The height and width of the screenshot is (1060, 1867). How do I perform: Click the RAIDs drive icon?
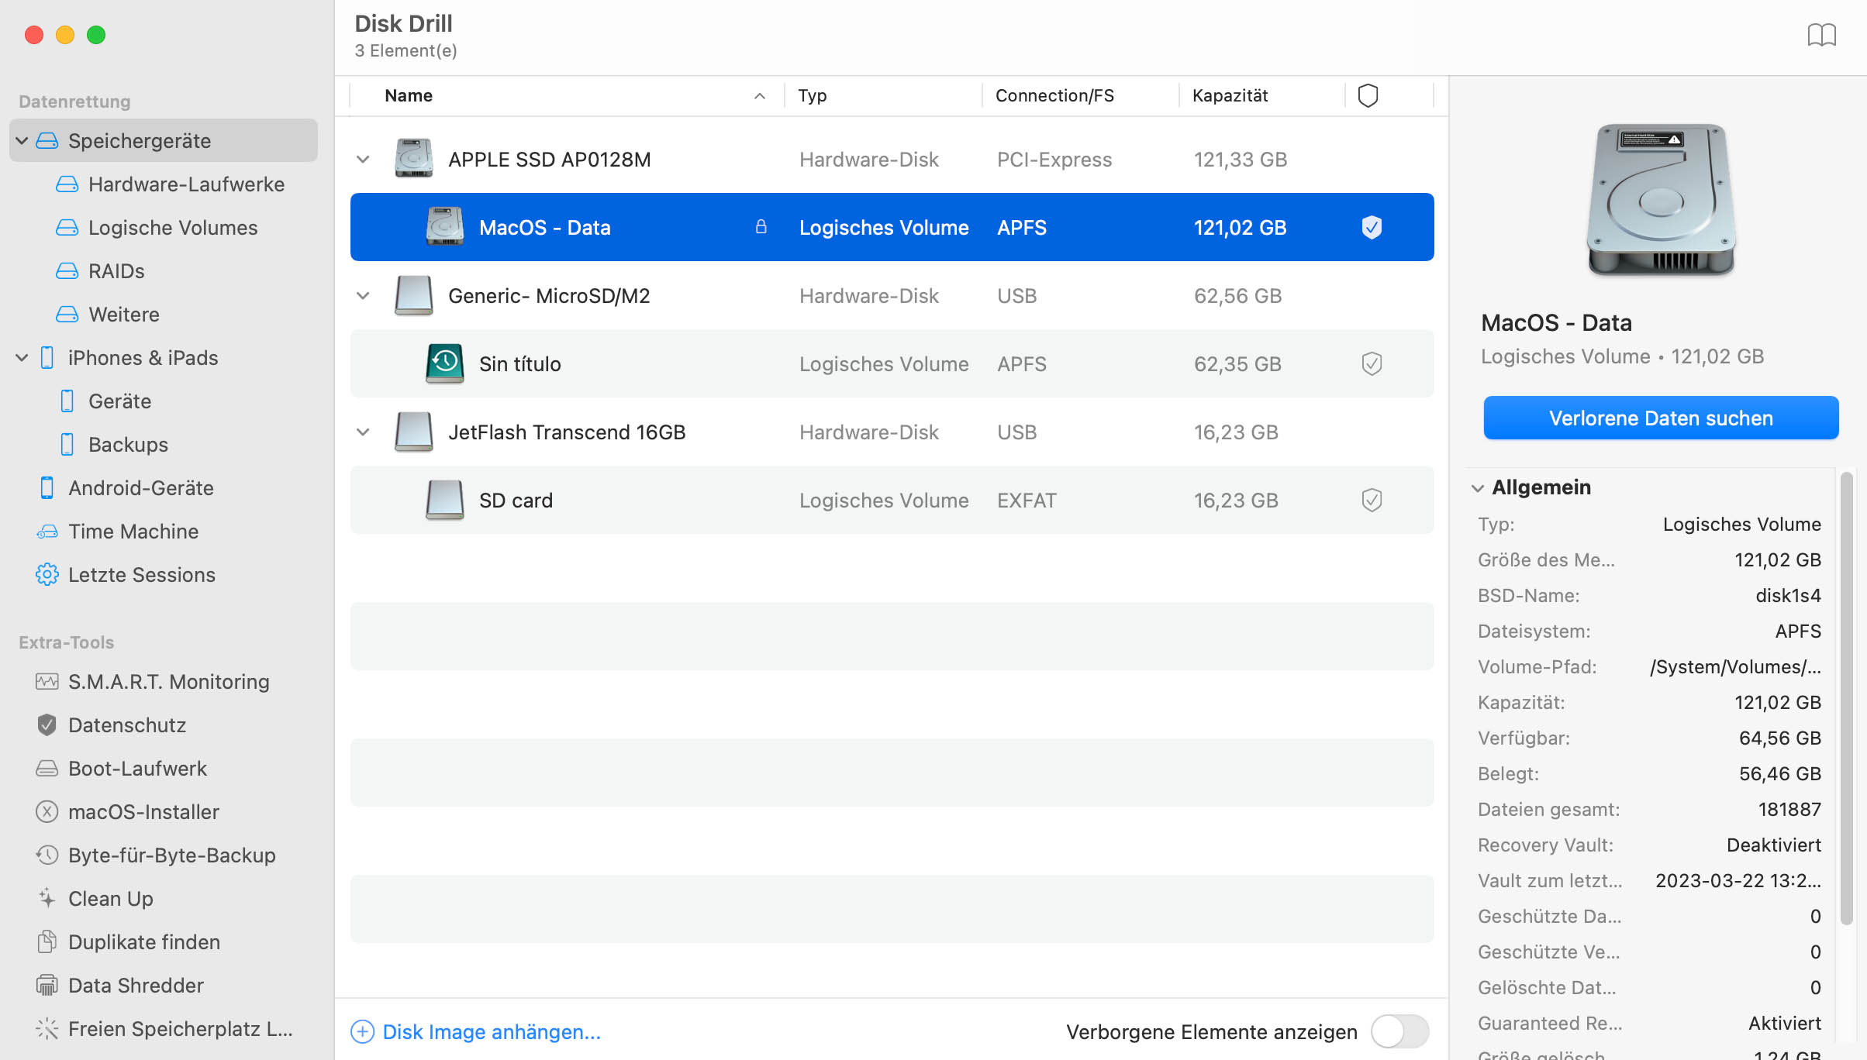pyautogui.click(x=67, y=271)
